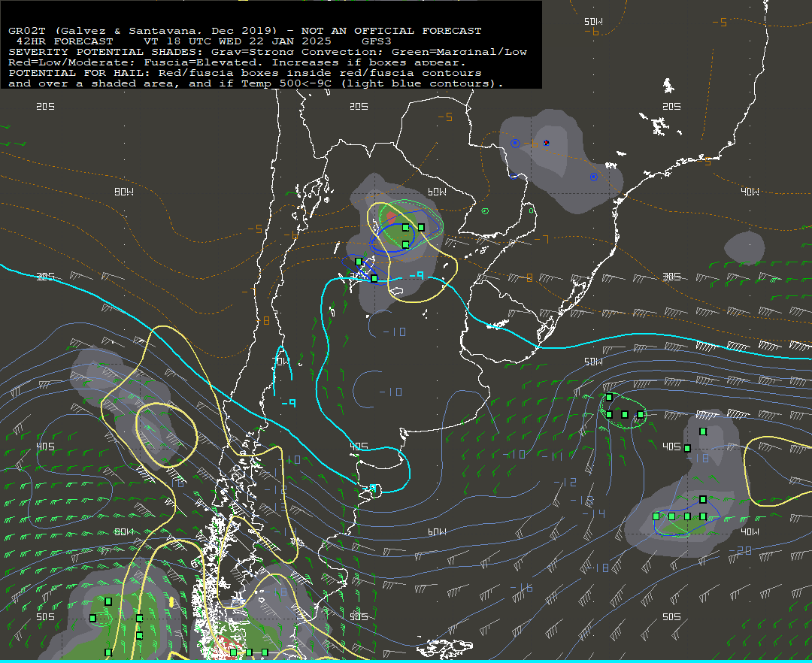Click the -16 isotherm label
Image resolution: width=812 pixels, height=663 pixels.
click(521, 588)
